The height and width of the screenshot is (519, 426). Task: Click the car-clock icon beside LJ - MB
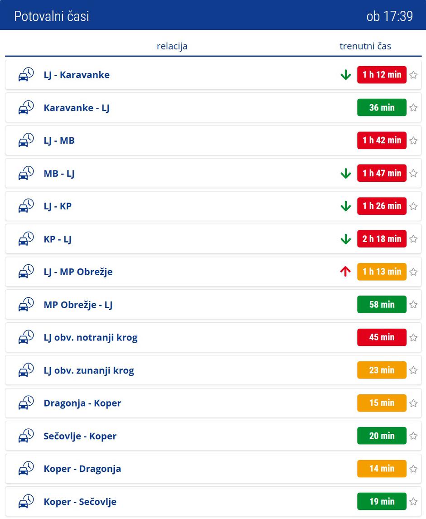tap(26, 141)
